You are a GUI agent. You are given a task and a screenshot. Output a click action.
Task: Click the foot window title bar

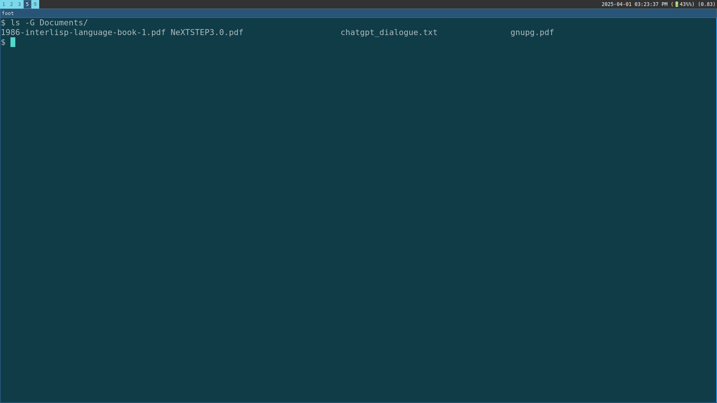(x=358, y=13)
